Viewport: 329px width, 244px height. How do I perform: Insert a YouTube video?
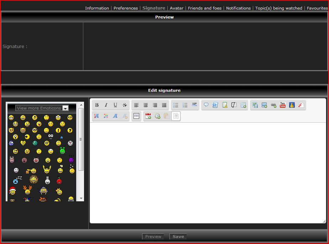coord(283,105)
